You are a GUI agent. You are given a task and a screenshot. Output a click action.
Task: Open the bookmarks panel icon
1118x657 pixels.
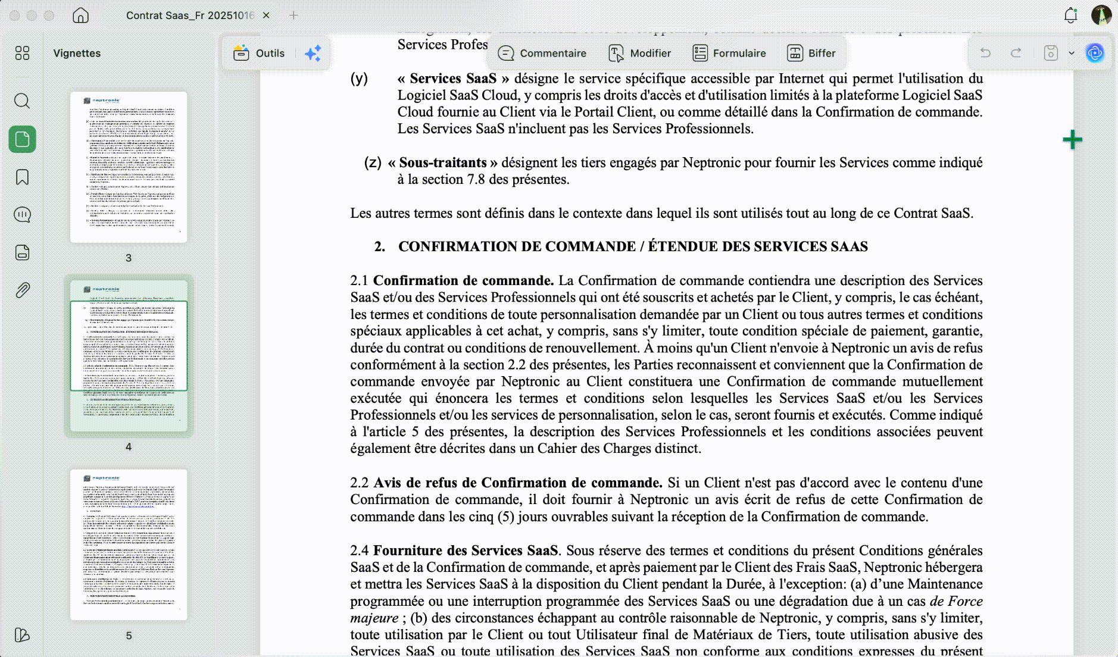22,177
